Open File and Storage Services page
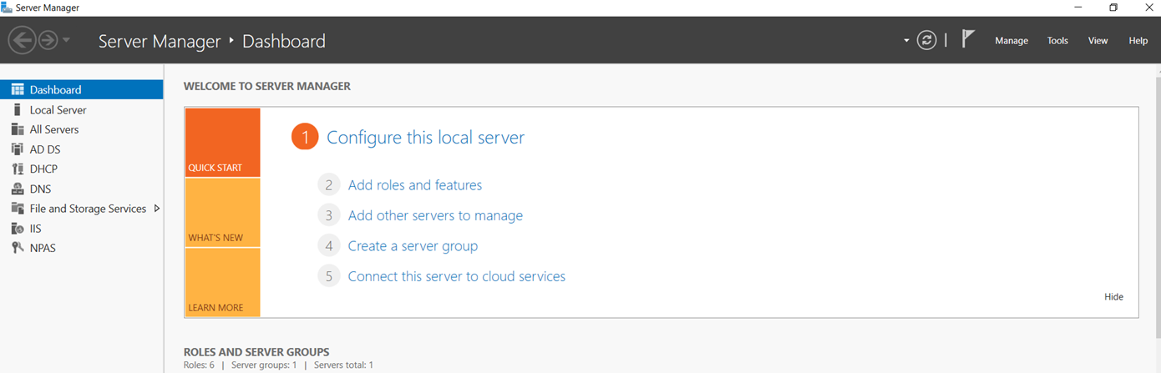 82,209
